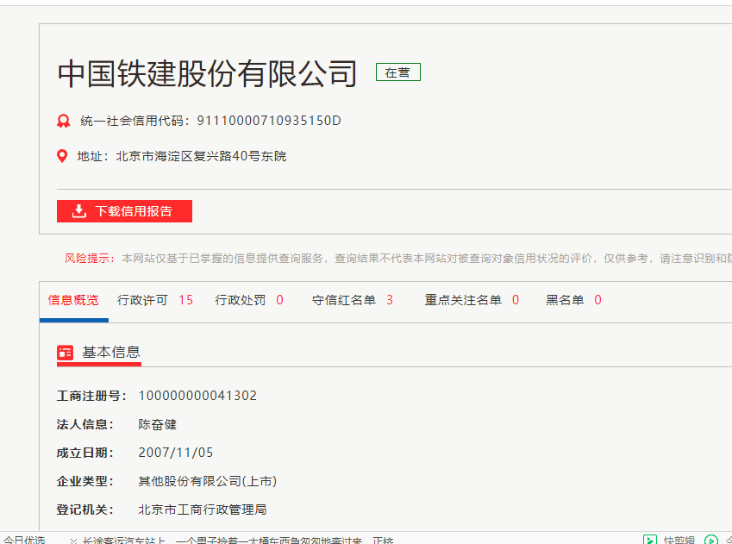The height and width of the screenshot is (544, 732).
Task: Click the download arrow icon on red button
Action: pyautogui.click(x=79, y=211)
